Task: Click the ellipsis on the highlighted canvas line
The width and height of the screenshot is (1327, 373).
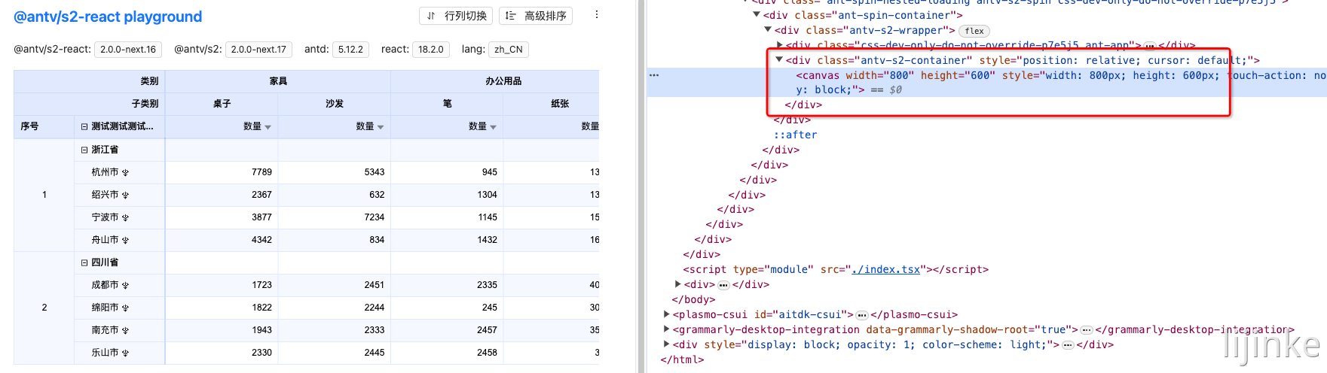Action: pyautogui.click(x=654, y=75)
